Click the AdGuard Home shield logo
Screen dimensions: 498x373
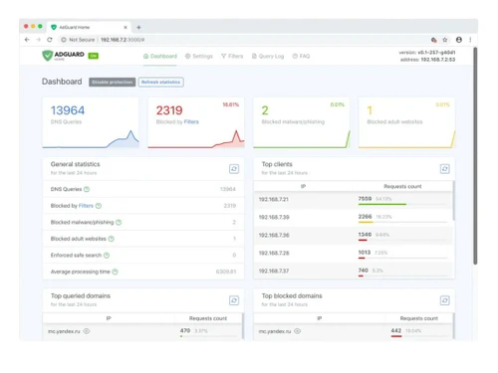47,56
